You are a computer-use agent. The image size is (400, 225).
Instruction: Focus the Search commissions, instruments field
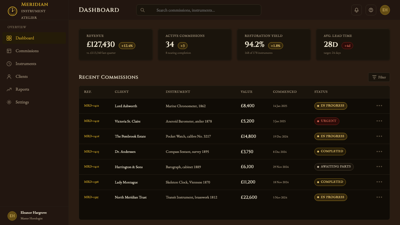[199, 10]
